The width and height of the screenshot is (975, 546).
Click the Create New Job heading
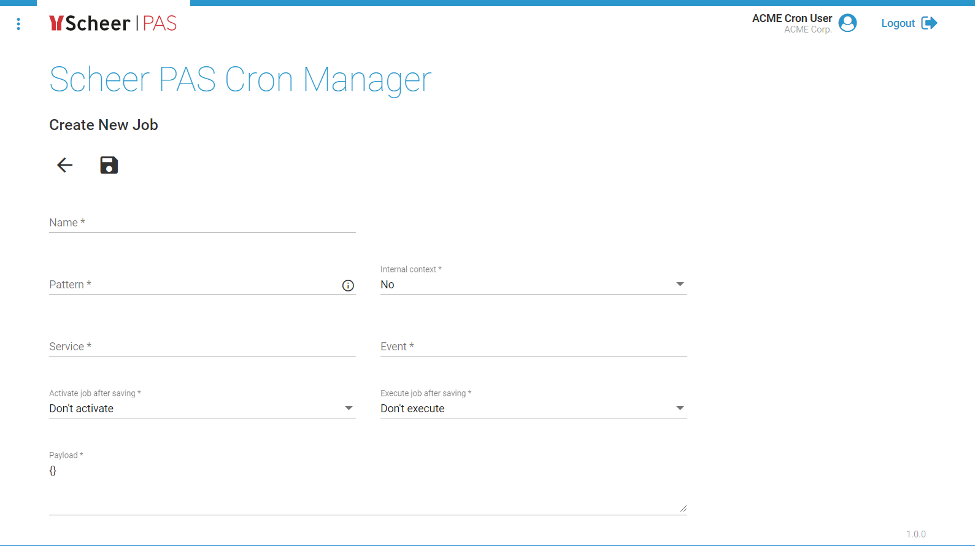pyautogui.click(x=104, y=125)
